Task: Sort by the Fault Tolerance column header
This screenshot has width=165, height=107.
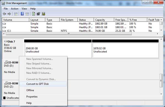Action: (x=154, y=20)
